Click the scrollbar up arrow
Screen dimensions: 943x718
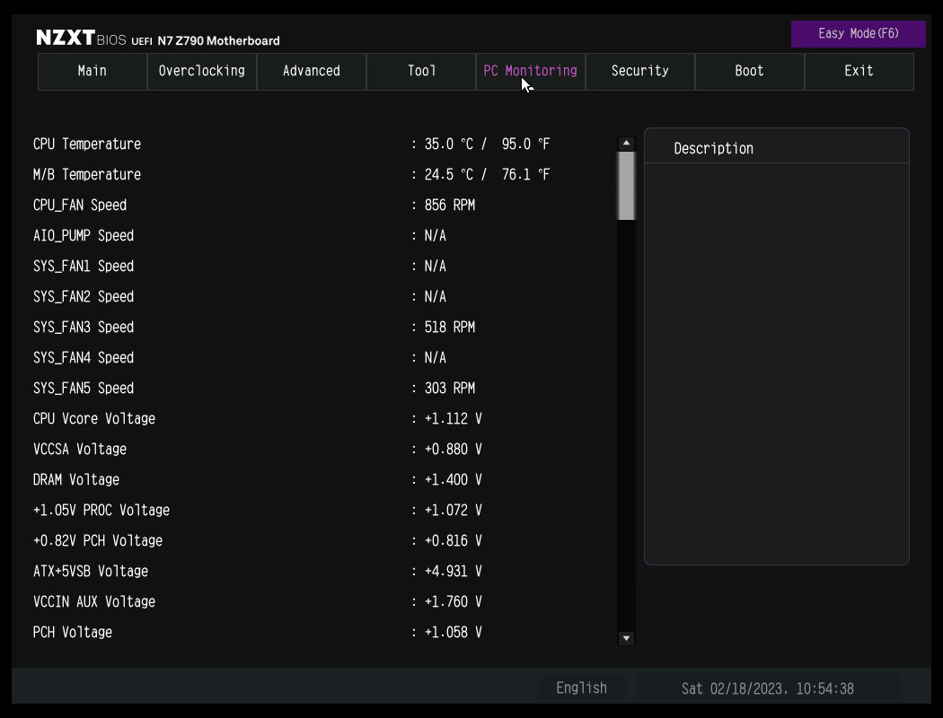pos(627,144)
